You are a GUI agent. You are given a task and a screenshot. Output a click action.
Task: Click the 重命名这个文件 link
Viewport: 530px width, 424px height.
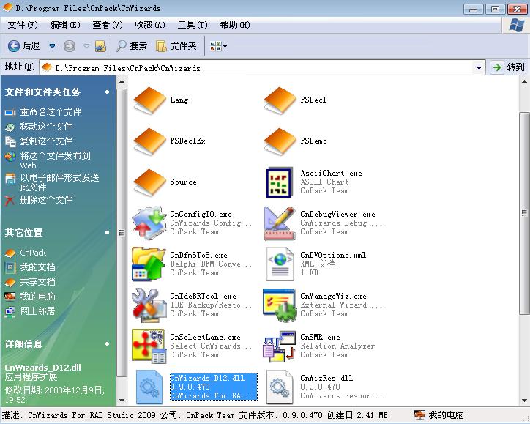pos(51,112)
